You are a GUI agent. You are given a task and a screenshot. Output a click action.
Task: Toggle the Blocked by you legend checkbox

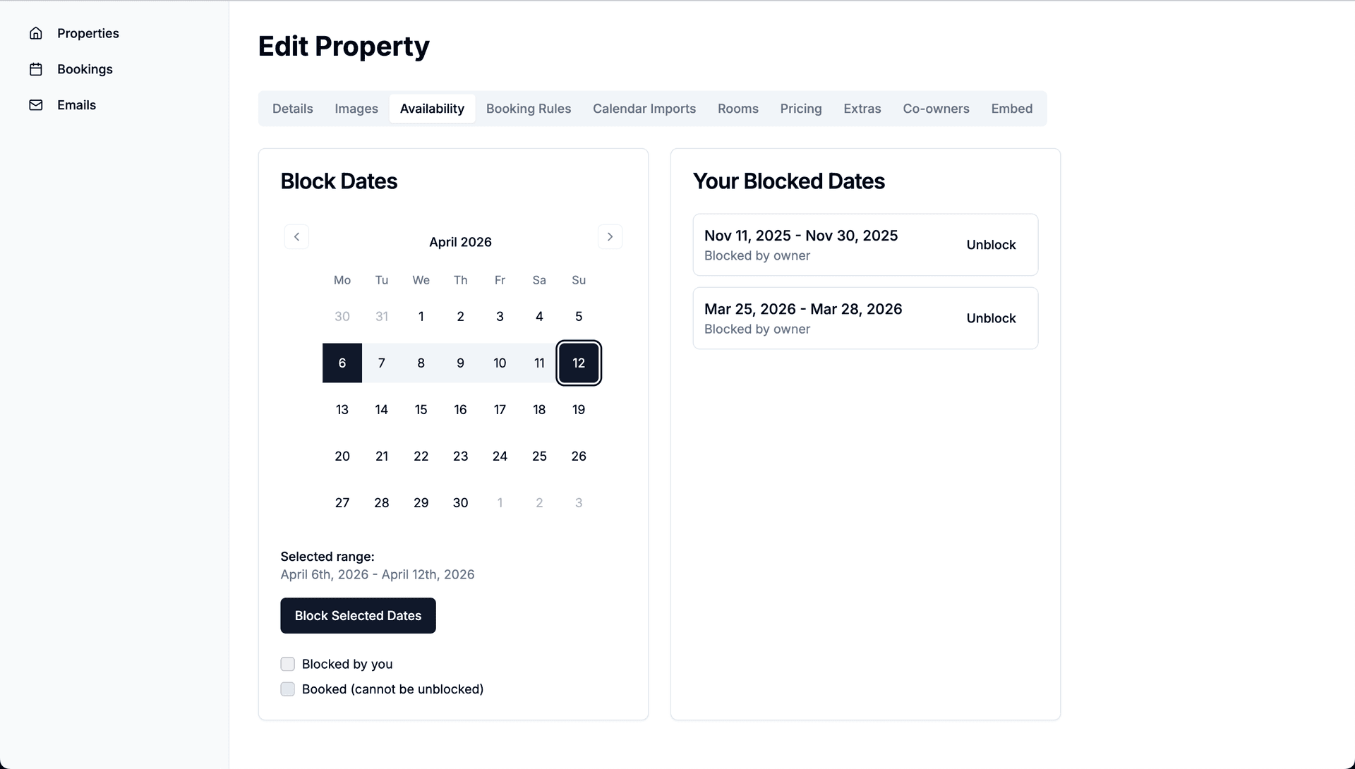coord(287,664)
